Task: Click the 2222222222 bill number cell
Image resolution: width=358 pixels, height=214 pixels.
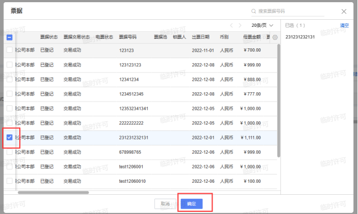Action: coord(131,123)
